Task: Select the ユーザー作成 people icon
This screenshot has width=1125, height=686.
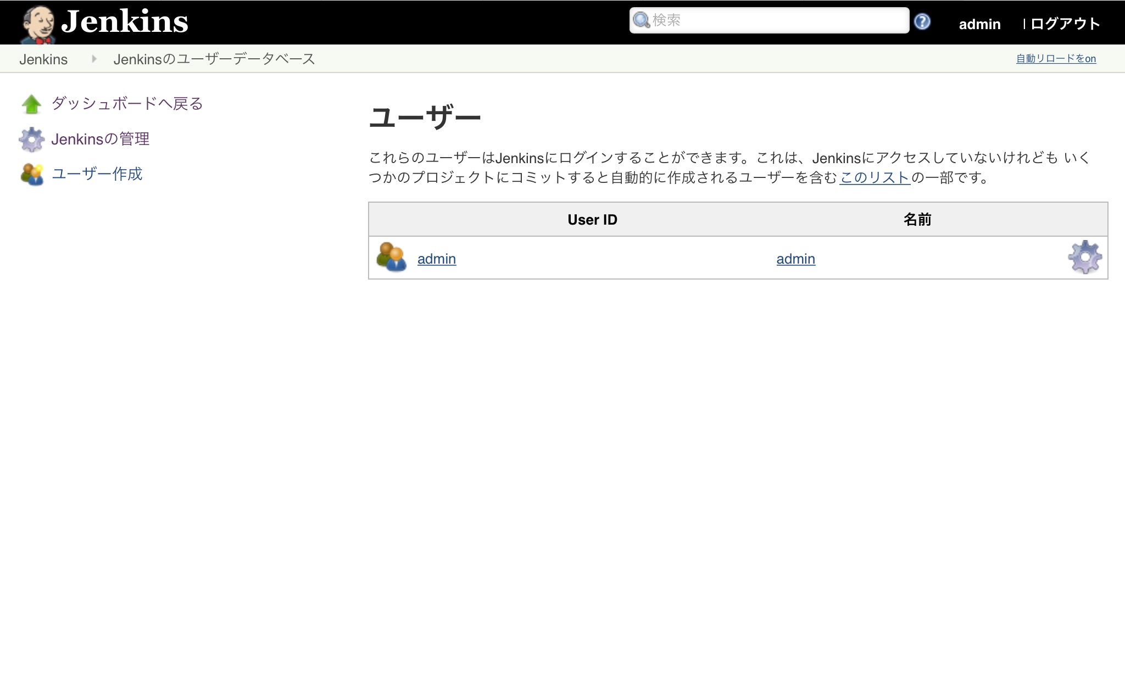Action: (x=32, y=174)
